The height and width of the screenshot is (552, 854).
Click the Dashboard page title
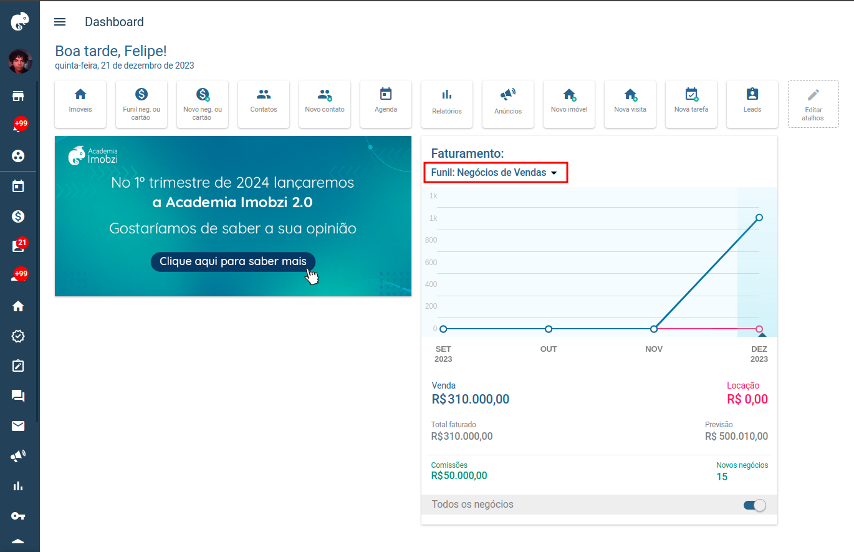[115, 22]
